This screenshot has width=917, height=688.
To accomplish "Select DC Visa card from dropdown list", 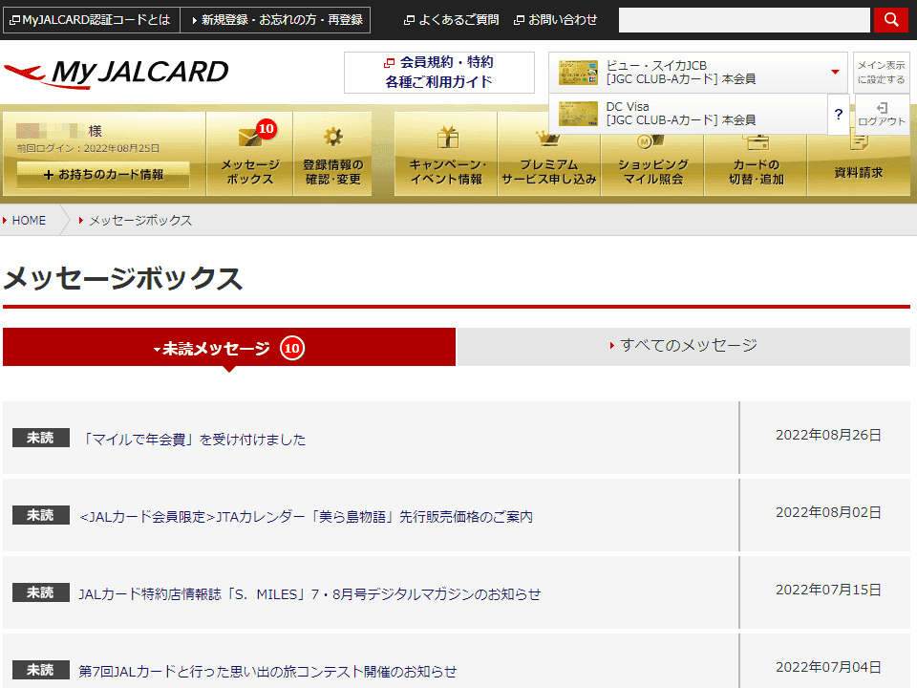I will (686, 114).
